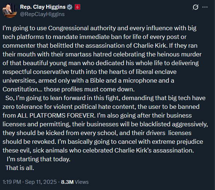Click the phrase ALL PLATFORMS FOREVER
This screenshot has height=190, width=215.
click(x=56, y=115)
